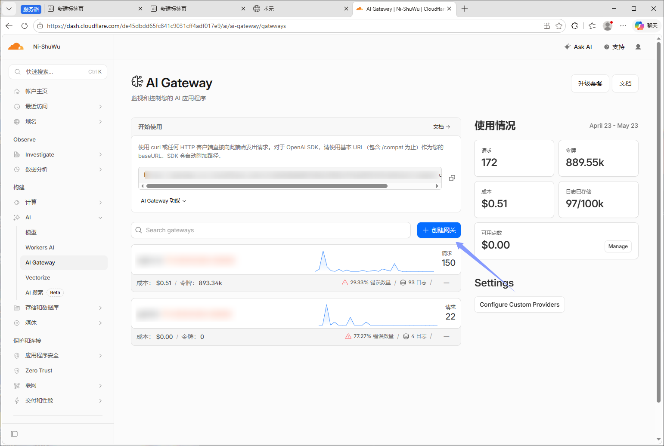Click the Ask AI sparkle button

point(578,47)
